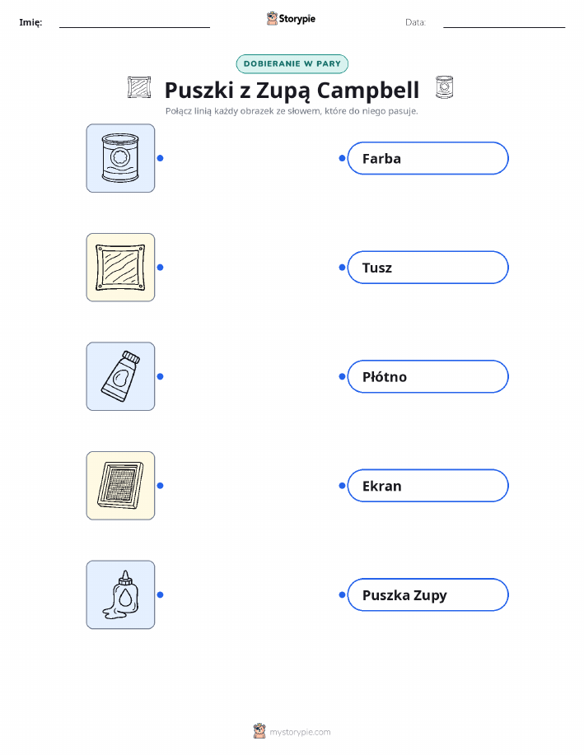
Task: Click the soup can picture tile
Action: pyautogui.click(x=120, y=158)
